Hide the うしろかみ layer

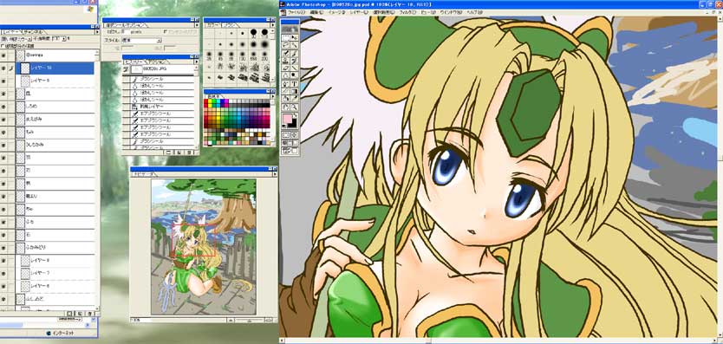coord(3,145)
